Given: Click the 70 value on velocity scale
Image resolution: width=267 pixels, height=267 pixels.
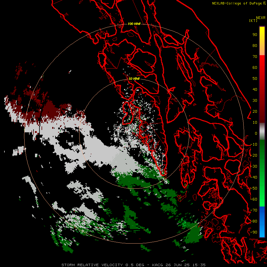Looking at the screenshot, I should coord(255,57).
